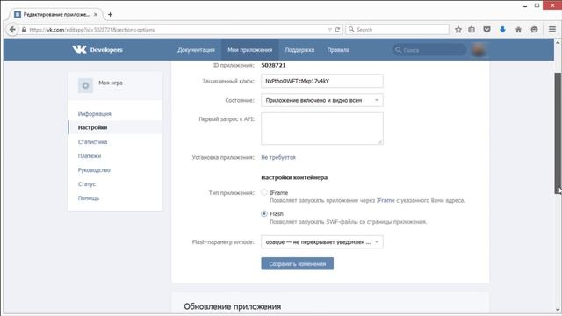The image size is (562, 316).
Task: Open Мои приложения in top navigation
Action: click(249, 50)
